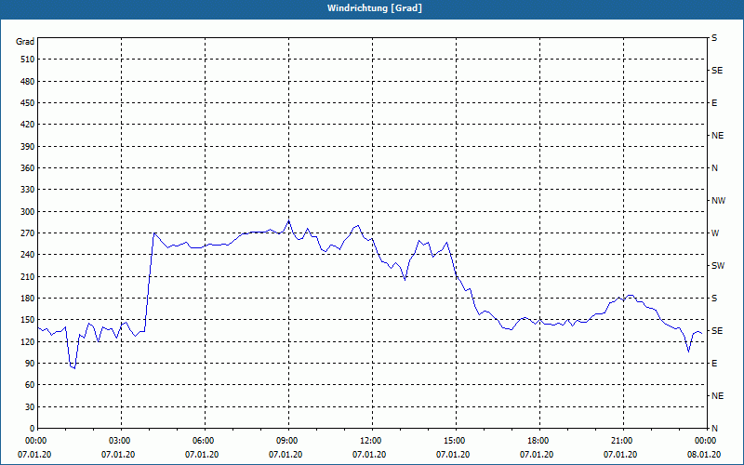Click the 00:00 label above 07.01.20
Viewport: 744px width, 465px height.
[x=34, y=441]
